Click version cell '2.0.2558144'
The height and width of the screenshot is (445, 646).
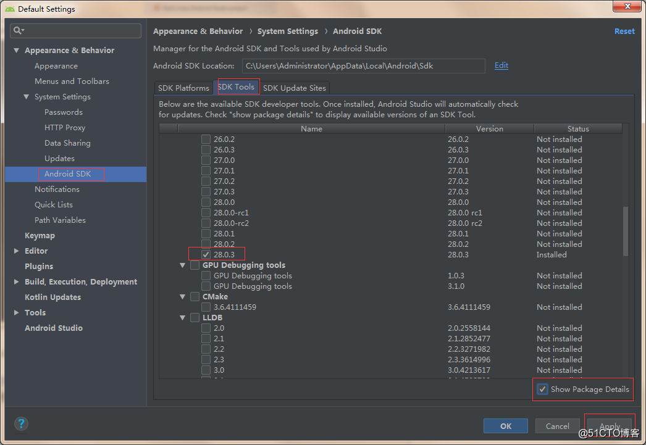pos(469,328)
